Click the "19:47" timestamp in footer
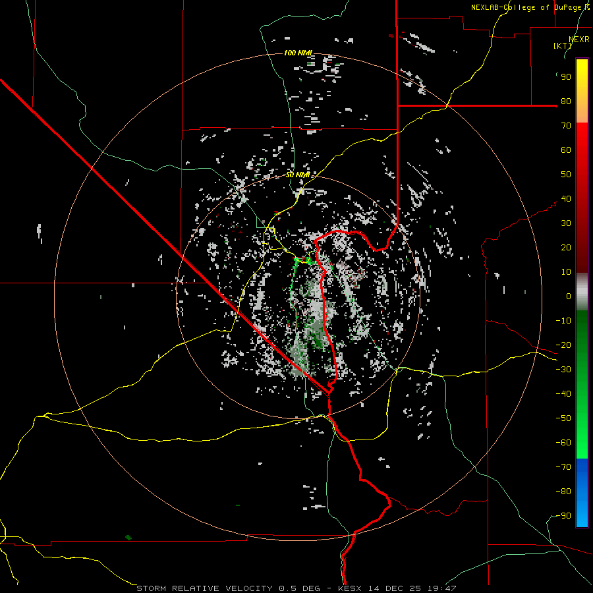The height and width of the screenshot is (593, 593). pyautogui.click(x=441, y=588)
